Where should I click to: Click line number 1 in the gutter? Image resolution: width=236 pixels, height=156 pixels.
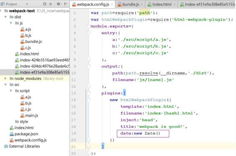pos(75,13)
